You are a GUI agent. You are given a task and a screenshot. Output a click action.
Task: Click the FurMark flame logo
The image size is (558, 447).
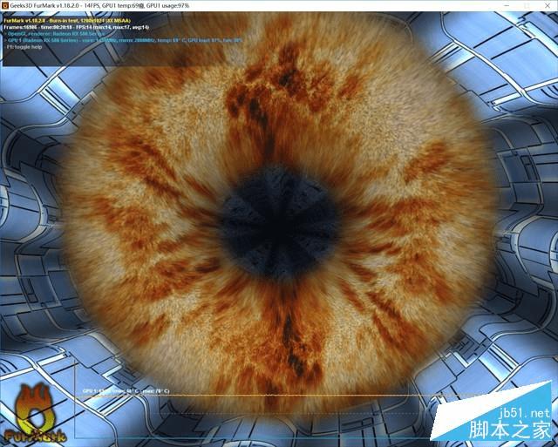(x=35, y=414)
